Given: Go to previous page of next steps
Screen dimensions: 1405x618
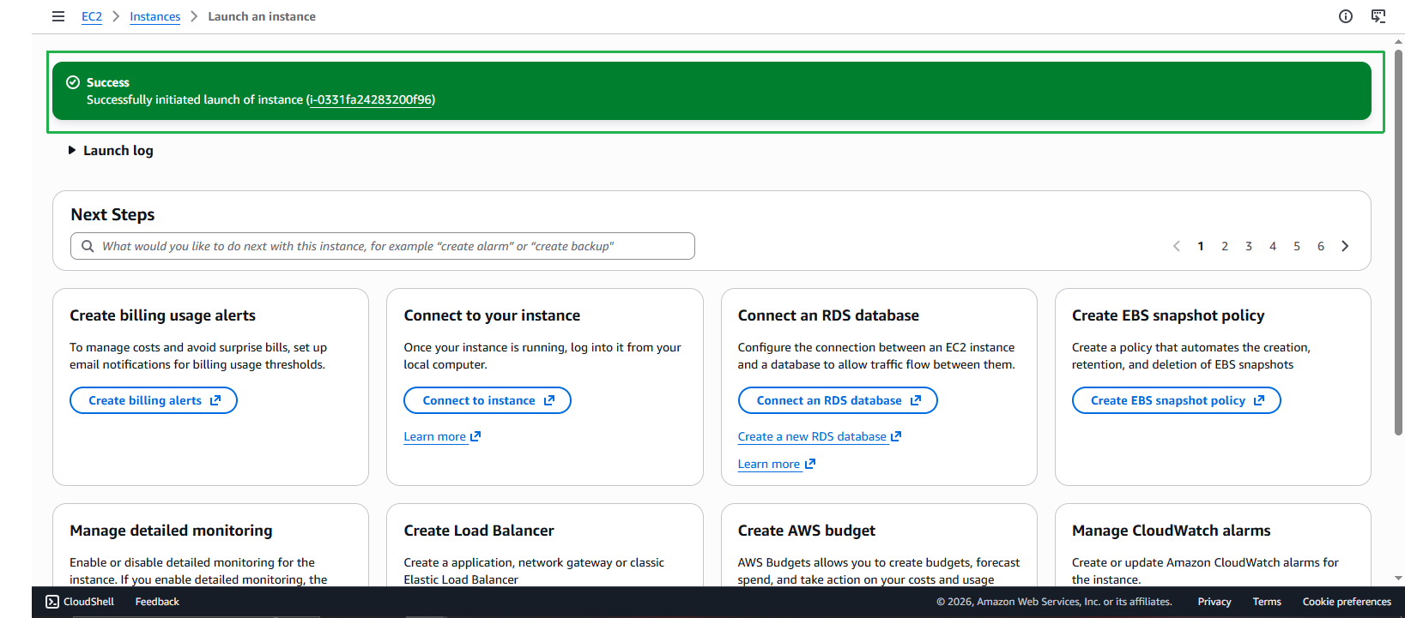Looking at the screenshot, I should pos(1177,246).
